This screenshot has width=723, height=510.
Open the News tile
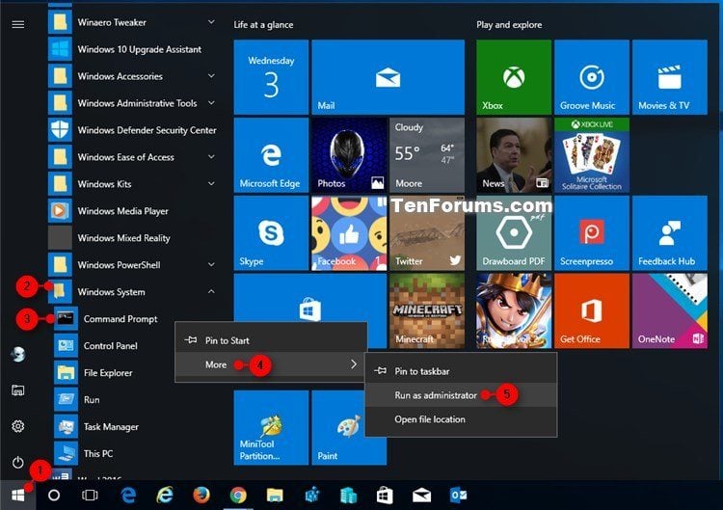pyautogui.click(x=513, y=155)
